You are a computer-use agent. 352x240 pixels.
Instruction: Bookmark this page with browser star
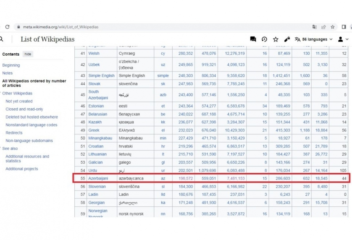tap(333, 27)
